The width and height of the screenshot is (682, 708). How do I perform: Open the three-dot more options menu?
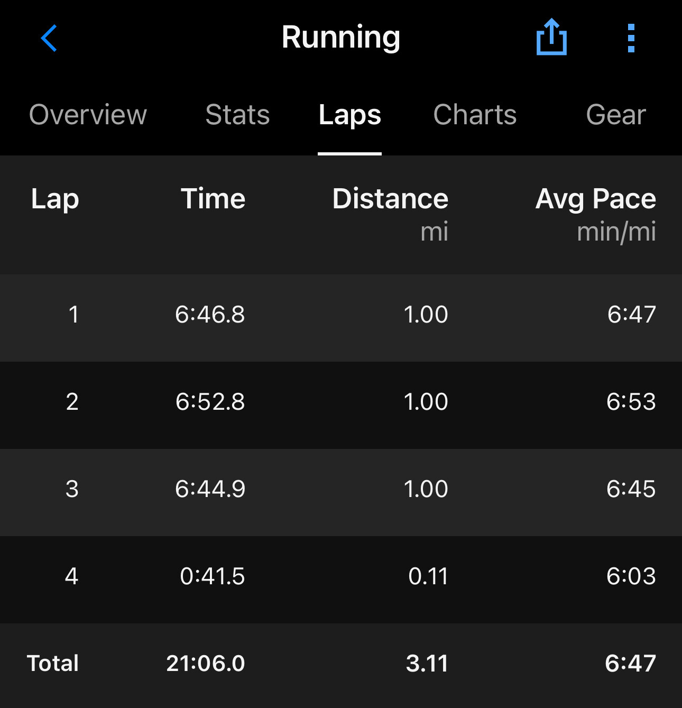(x=631, y=38)
